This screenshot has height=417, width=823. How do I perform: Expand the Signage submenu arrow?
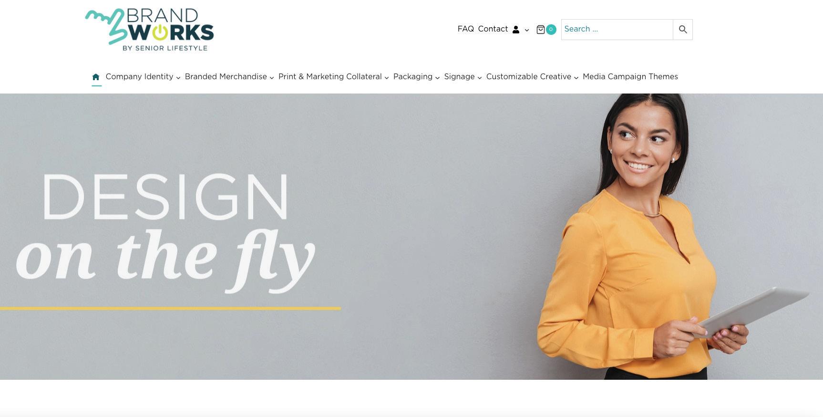(x=480, y=78)
